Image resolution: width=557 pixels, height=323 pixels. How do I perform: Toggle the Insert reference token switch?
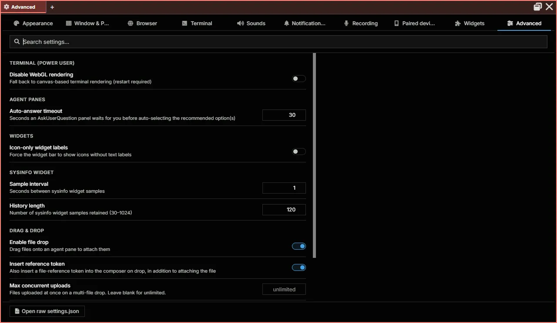point(299,267)
